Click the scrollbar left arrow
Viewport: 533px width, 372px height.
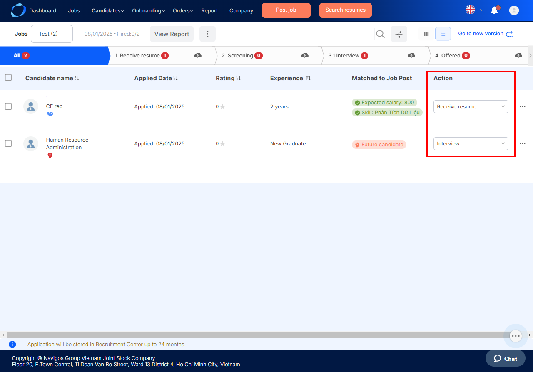coord(3,335)
